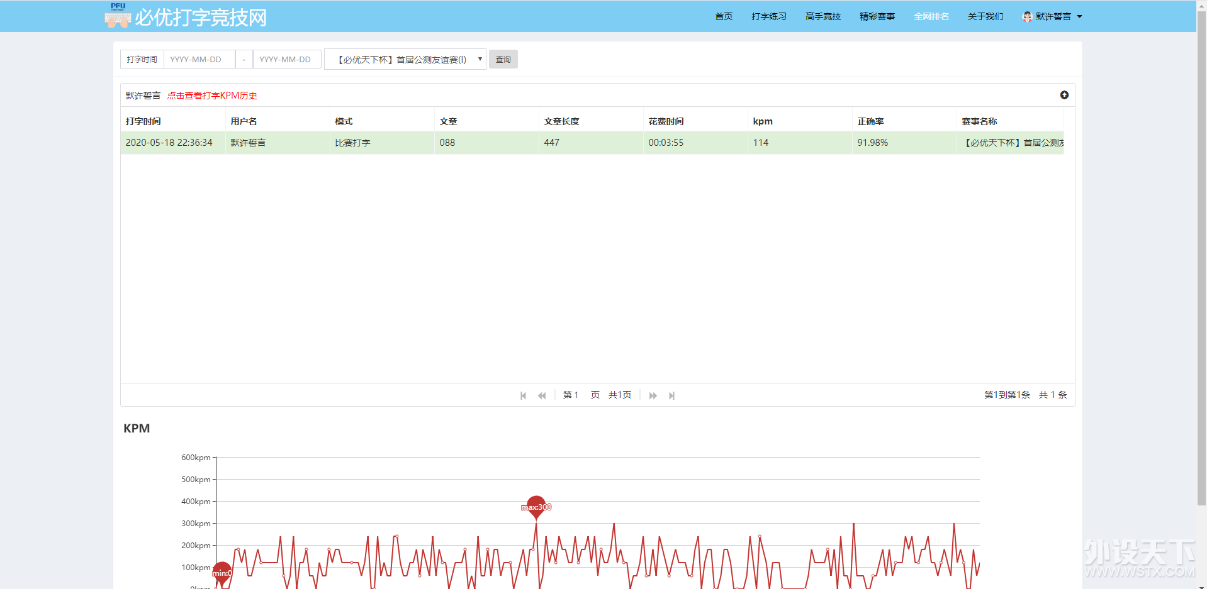1207x589 pixels.
Task: Open the 【必优天下杯】首届公测友谊赛 dropdown
Action: coord(405,59)
